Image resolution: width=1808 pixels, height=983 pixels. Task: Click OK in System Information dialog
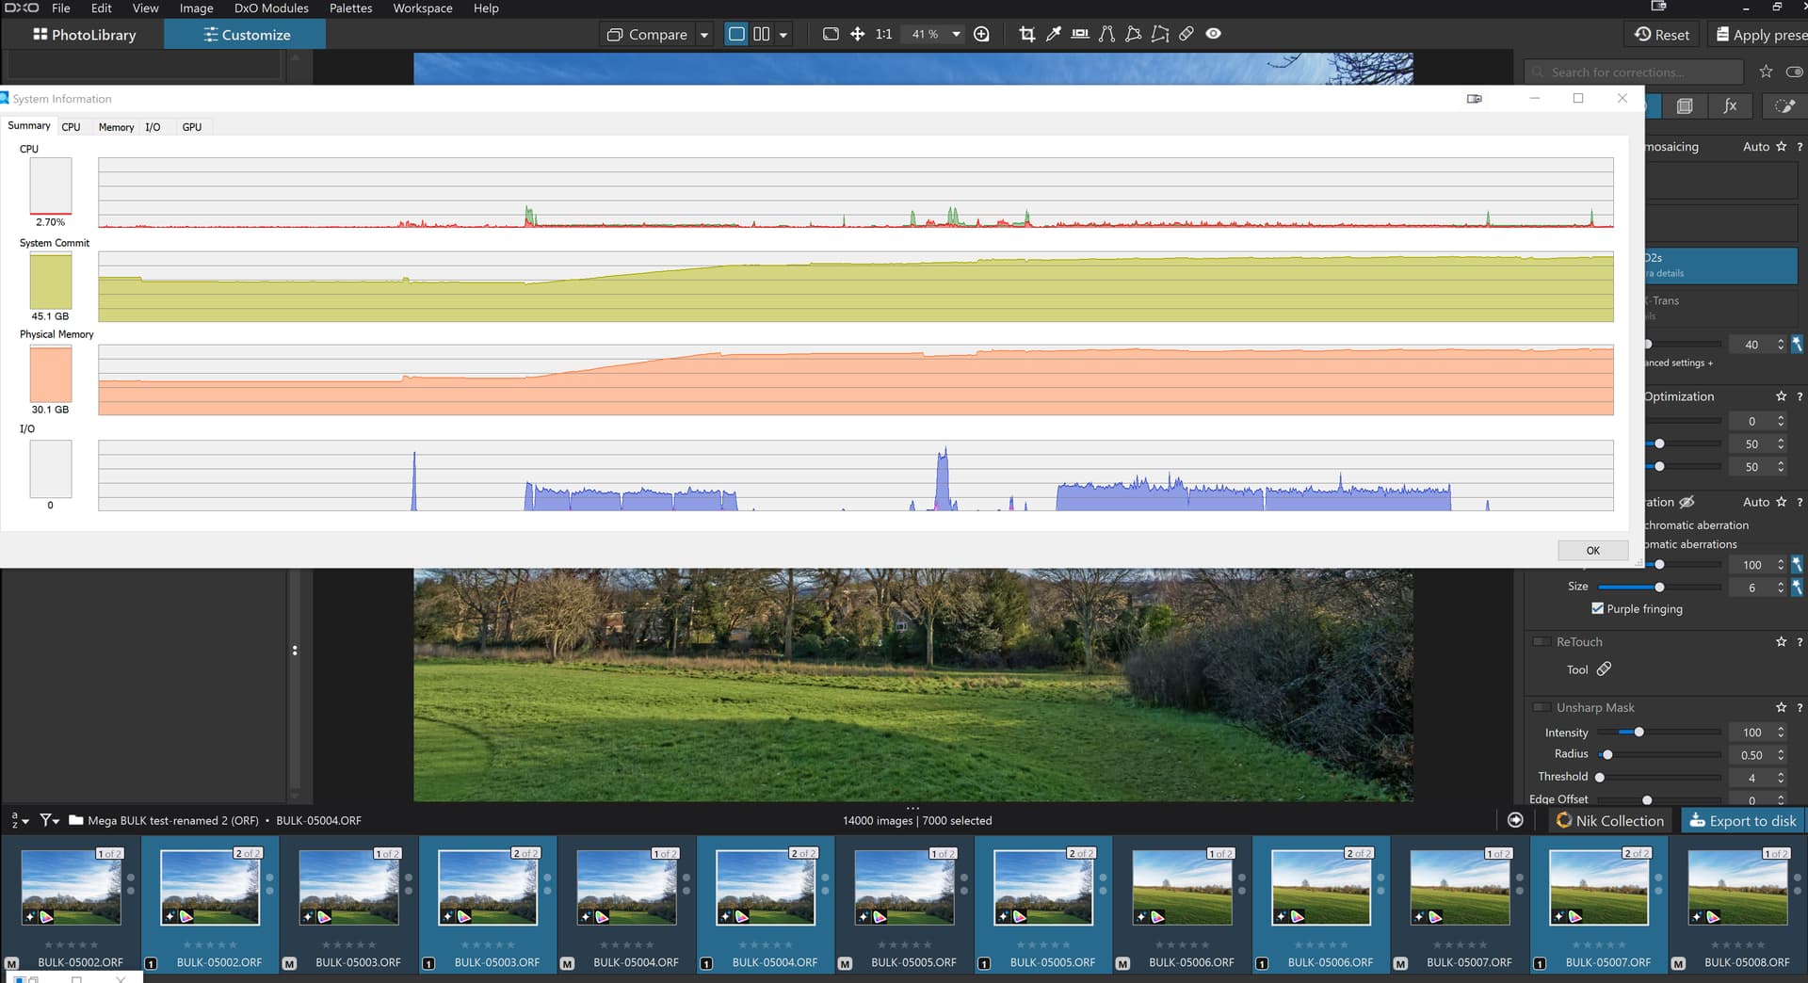tap(1592, 551)
